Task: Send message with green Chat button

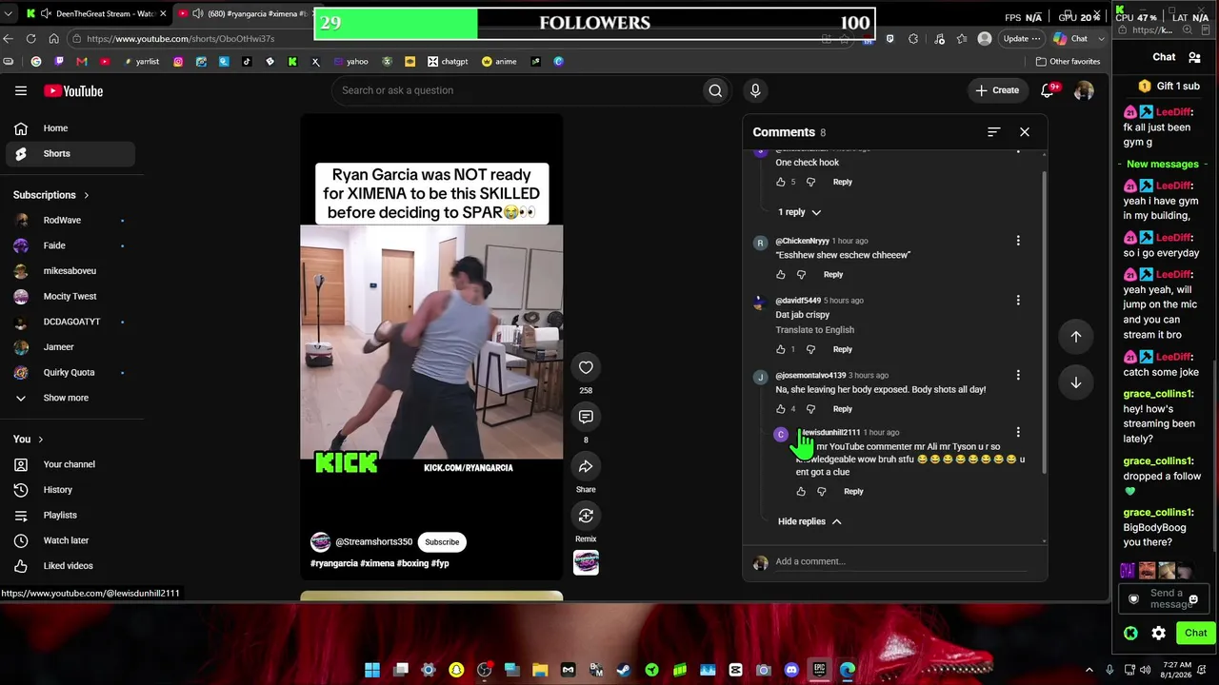Action: tap(1195, 633)
